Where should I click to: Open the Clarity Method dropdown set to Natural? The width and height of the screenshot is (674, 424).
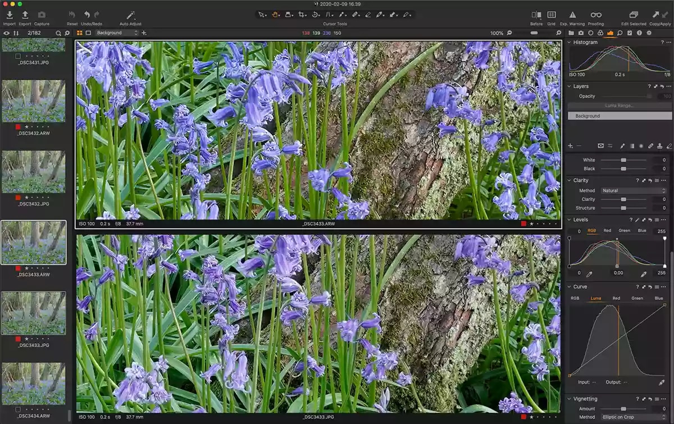point(632,190)
